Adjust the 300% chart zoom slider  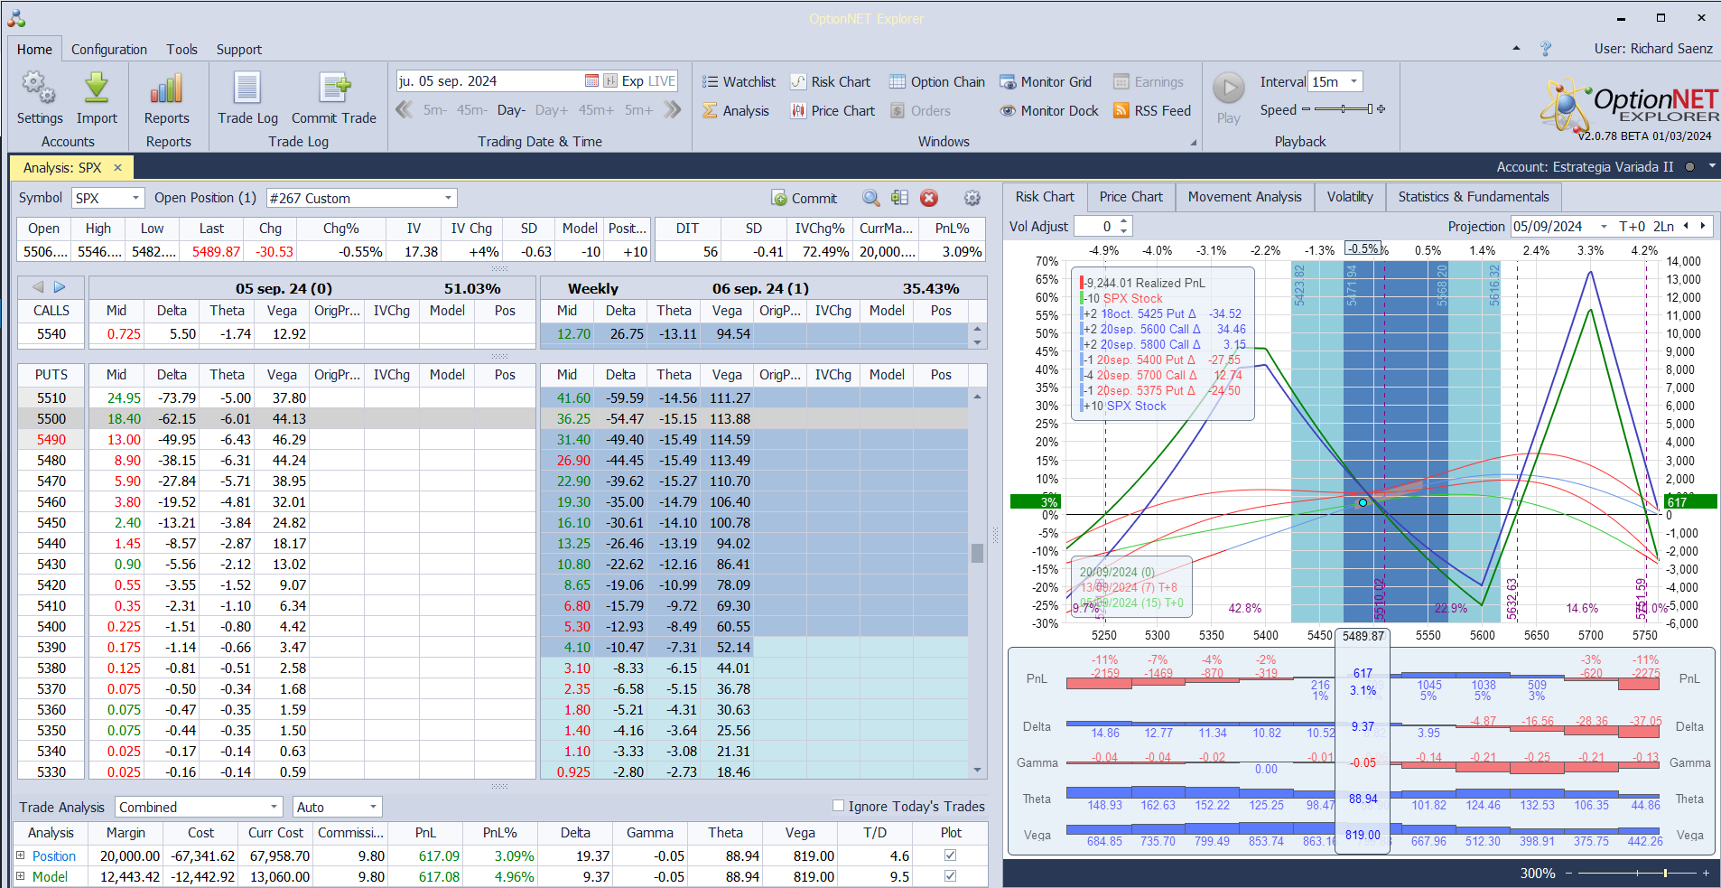click(1637, 874)
